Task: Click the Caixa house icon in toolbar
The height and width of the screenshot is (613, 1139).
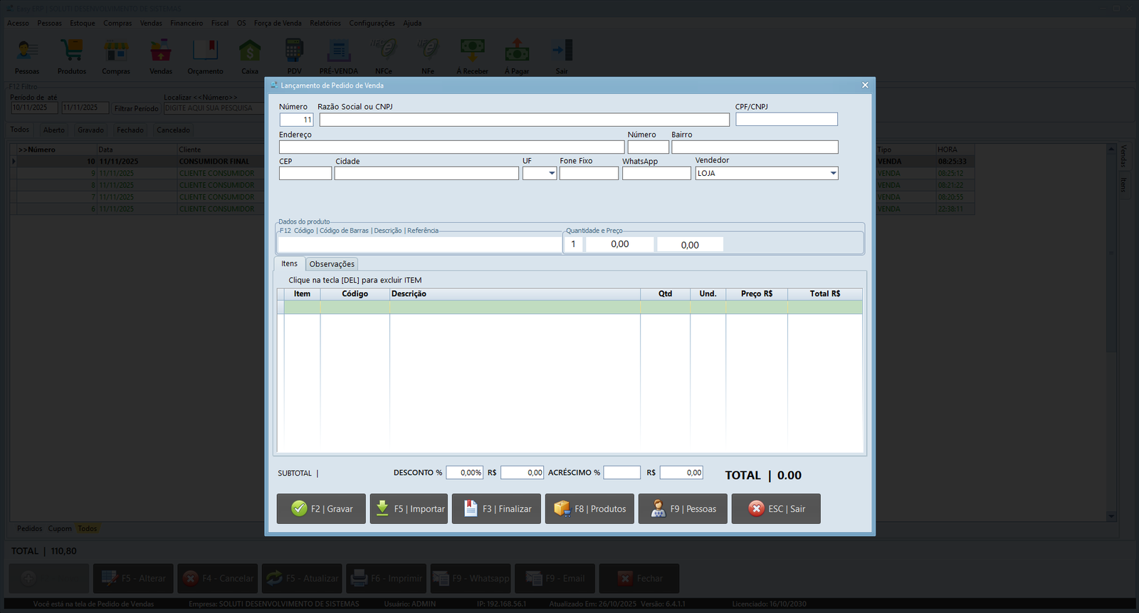Action: click(x=250, y=56)
